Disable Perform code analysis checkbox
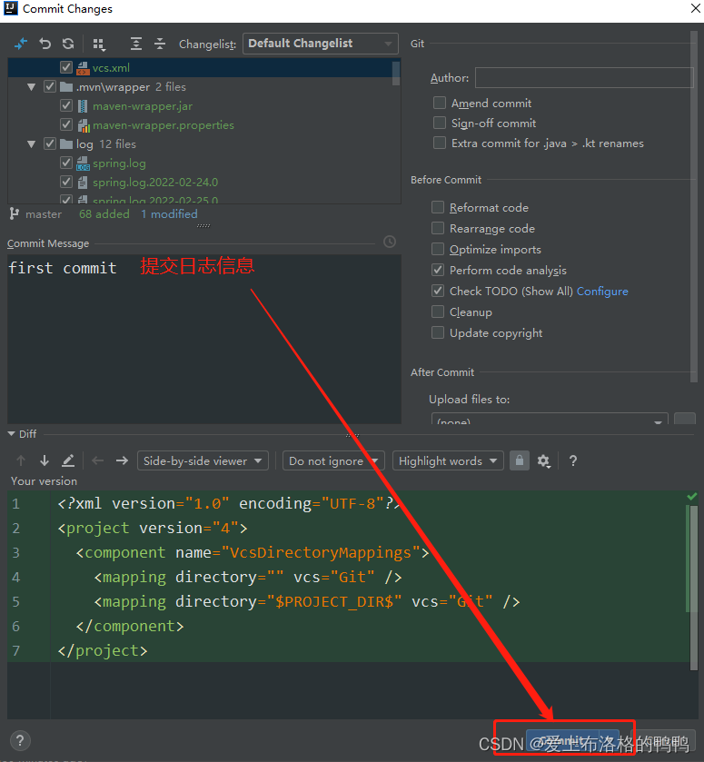This screenshot has width=704, height=762. pyautogui.click(x=438, y=270)
